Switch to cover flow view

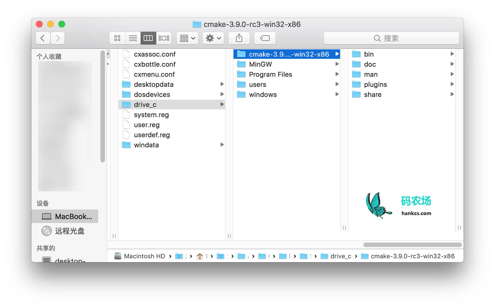coord(164,38)
